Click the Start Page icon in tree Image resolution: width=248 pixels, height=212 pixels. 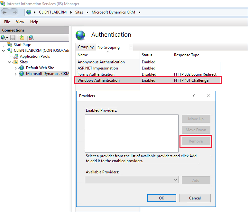[x=10, y=45]
